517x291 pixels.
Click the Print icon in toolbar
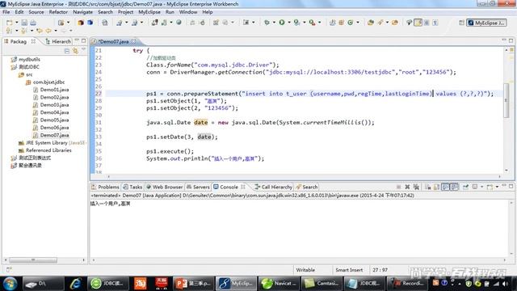click(x=33, y=23)
